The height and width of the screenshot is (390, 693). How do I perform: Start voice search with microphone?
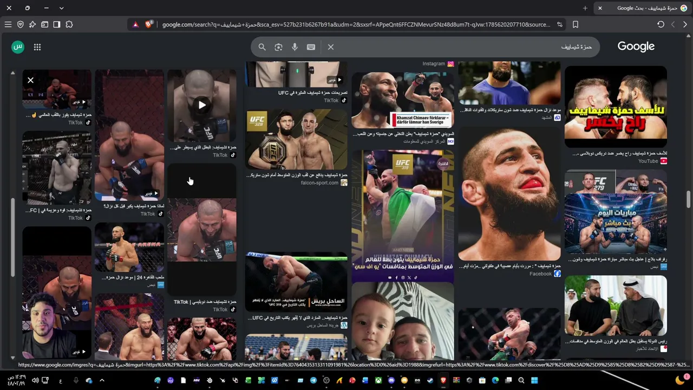[x=295, y=47]
